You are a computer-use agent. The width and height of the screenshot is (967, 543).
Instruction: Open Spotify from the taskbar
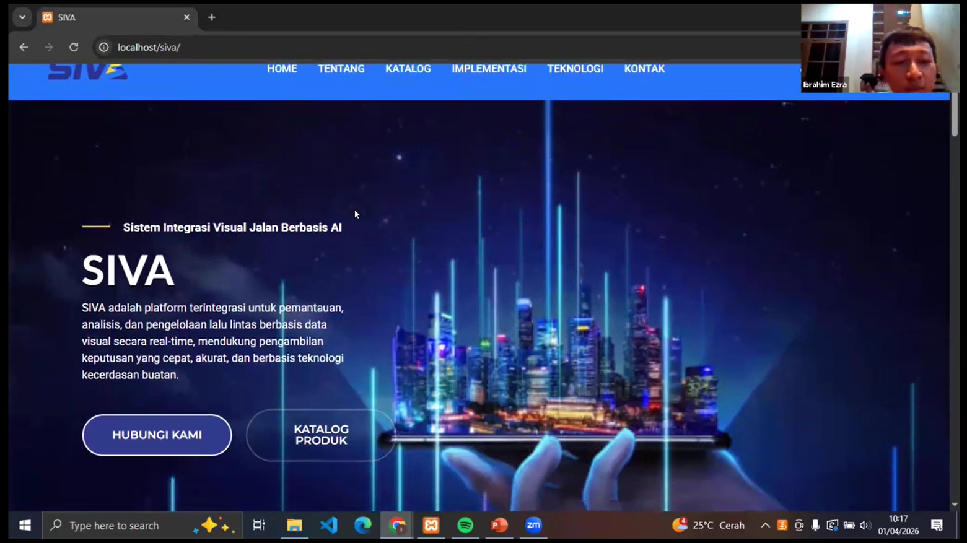pos(465,525)
